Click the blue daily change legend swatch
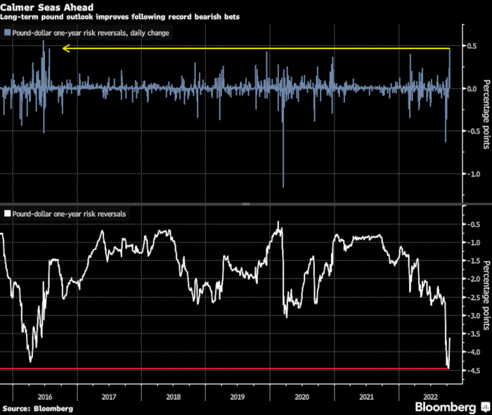Screen dimensions: 492x415 pyautogui.click(x=7, y=32)
